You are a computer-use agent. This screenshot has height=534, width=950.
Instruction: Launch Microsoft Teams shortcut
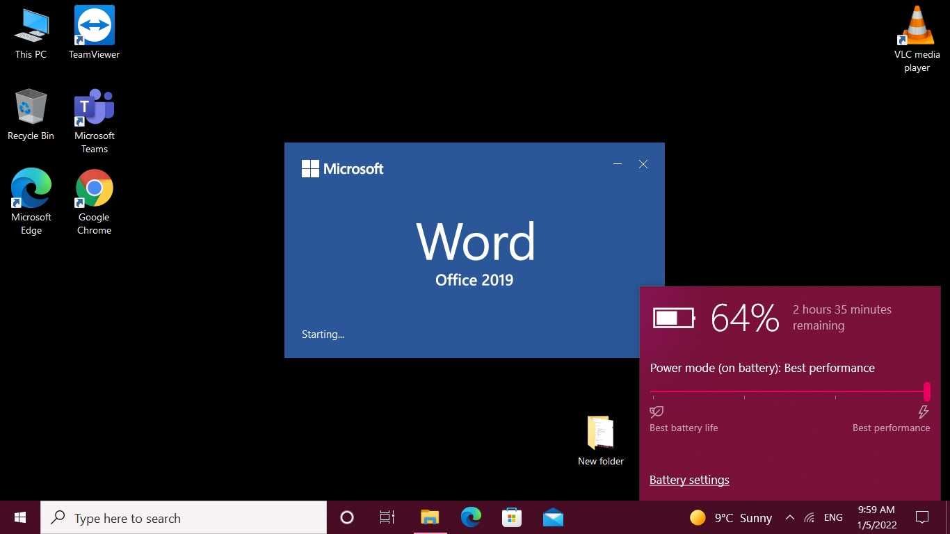pos(94,121)
